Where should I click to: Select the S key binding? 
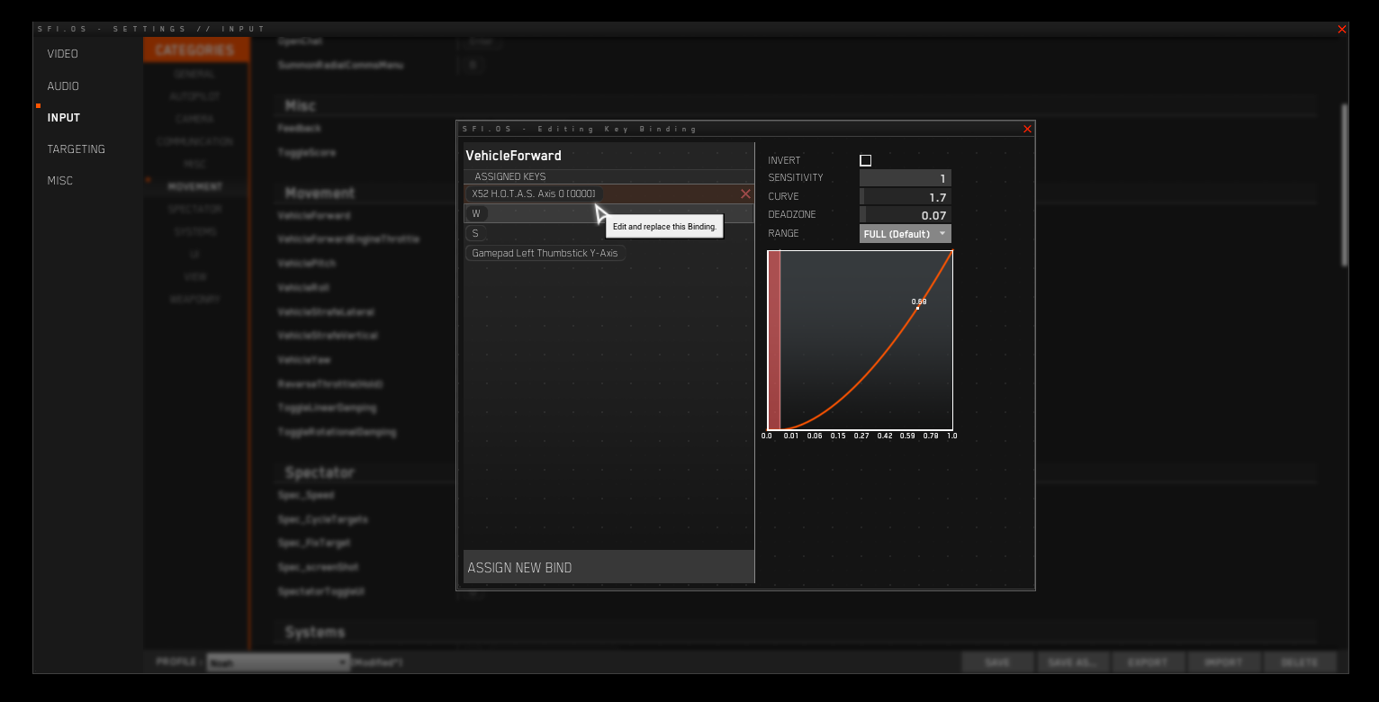(475, 233)
